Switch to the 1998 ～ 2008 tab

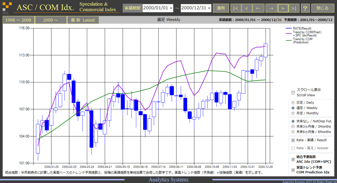tap(18, 20)
